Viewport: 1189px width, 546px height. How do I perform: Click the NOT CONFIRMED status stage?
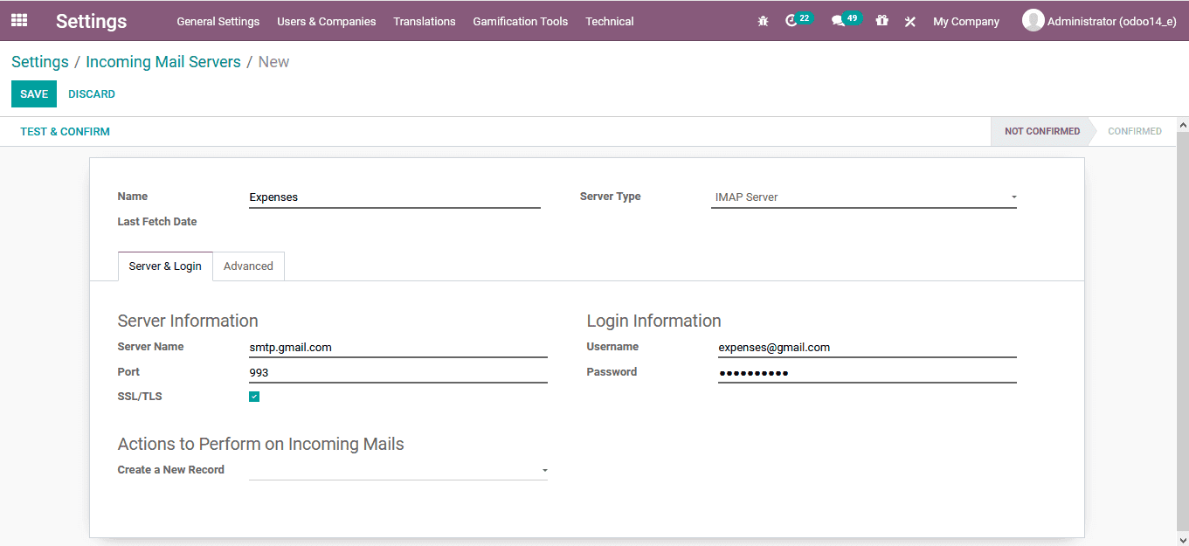[x=1042, y=132]
